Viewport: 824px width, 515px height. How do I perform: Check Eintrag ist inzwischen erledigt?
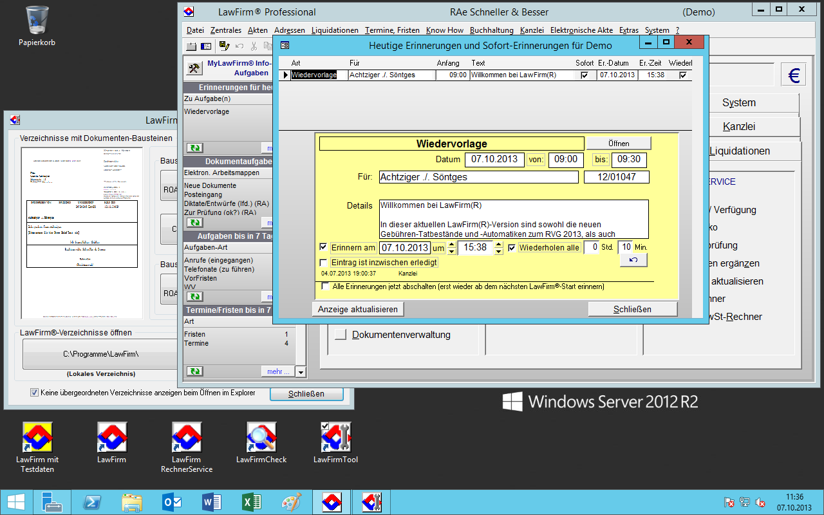click(323, 263)
